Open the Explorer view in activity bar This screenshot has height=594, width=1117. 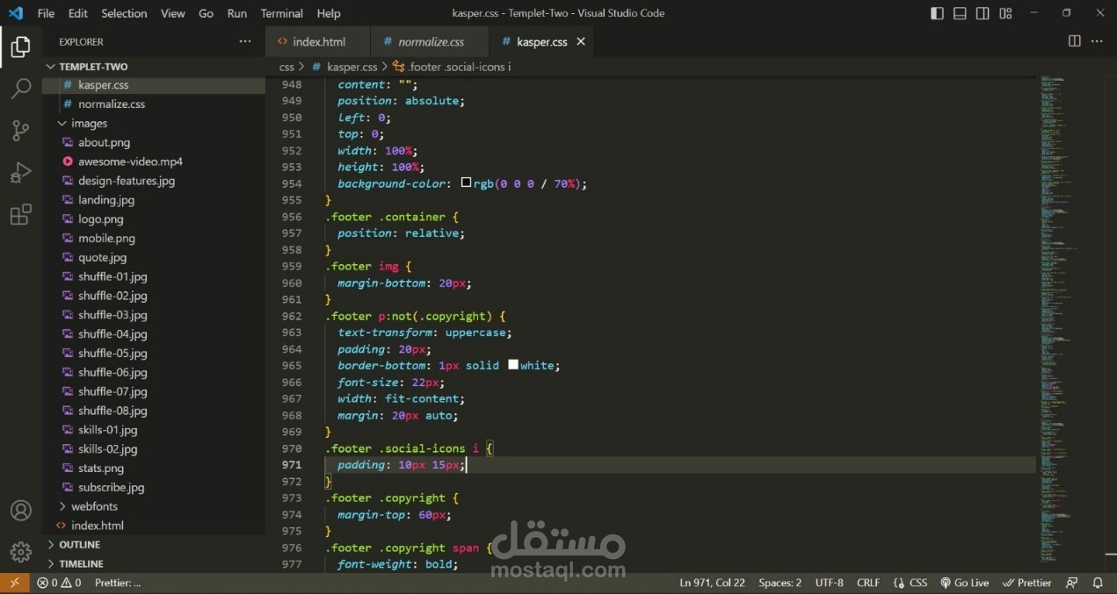[20, 47]
